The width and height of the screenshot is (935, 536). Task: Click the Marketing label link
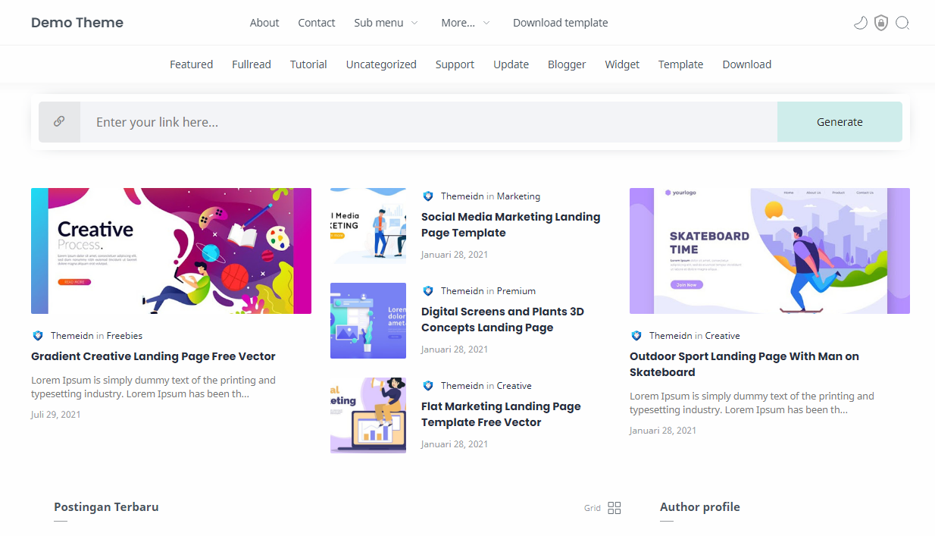point(518,196)
